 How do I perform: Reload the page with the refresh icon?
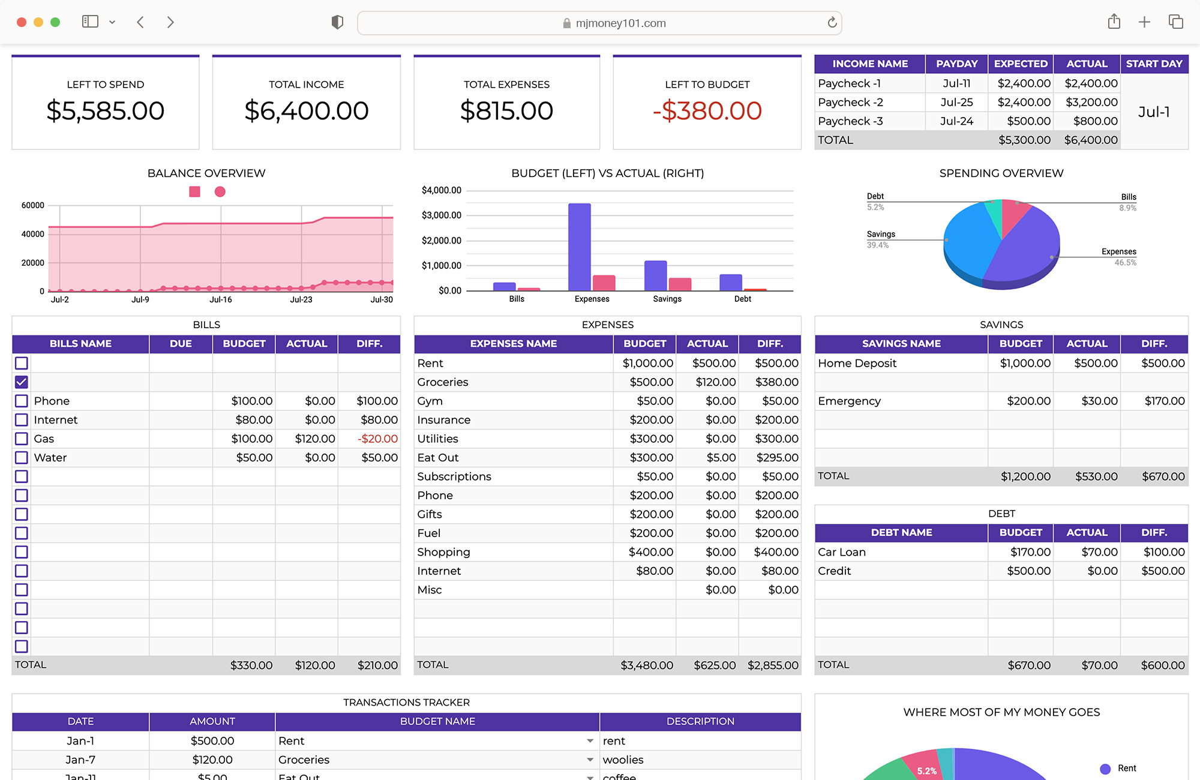tap(832, 23)
